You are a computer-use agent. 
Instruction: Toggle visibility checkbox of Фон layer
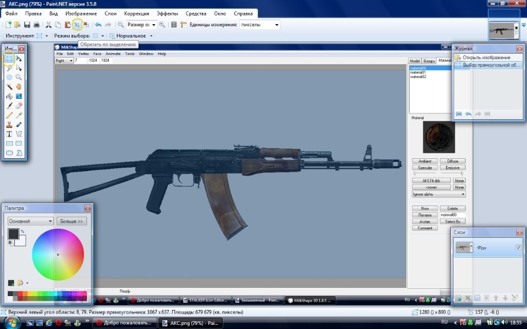click(518, 248)
